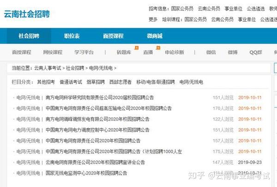Select the 社会招聘 navigation tab
This screenshot has width=277, height=187.
(x=29, y=36)
